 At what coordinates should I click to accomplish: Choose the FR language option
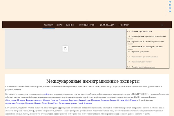click(170, 11)
